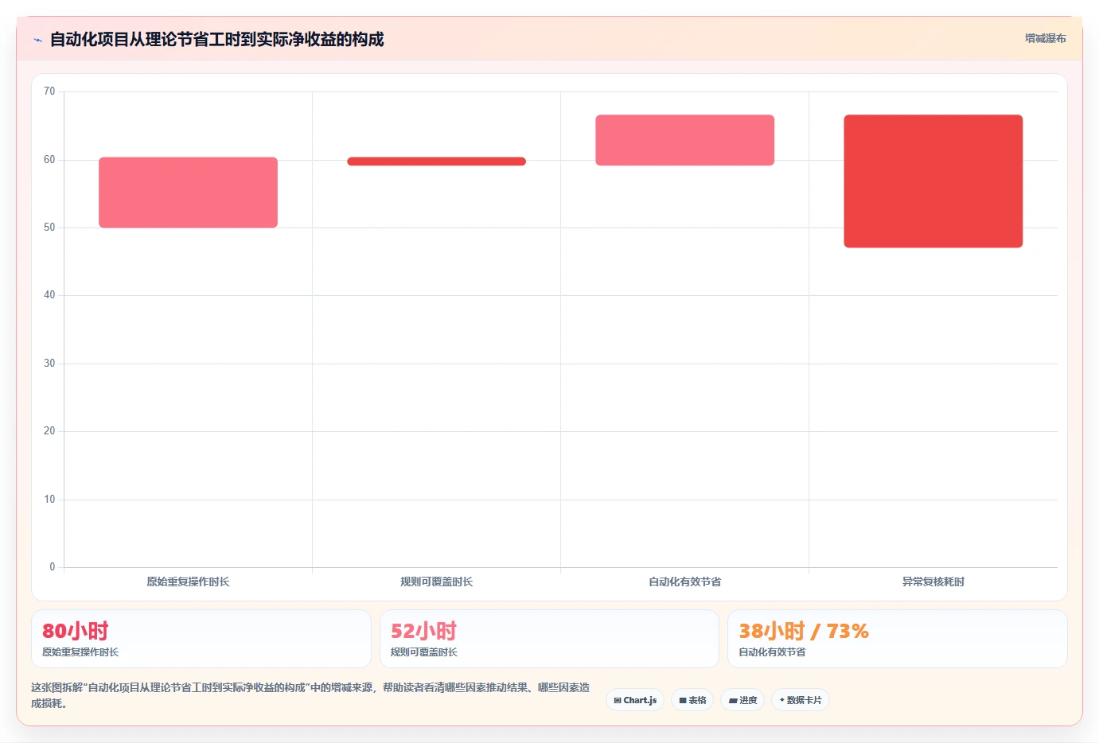
Task: Click the y-axis value 60
Action: [x=49, y=160]
